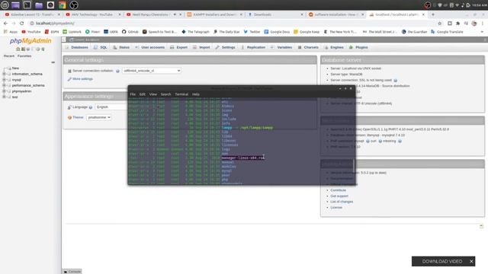Show more bookmarks with the overflow arrow
Viewport: 488px width, 274px height.
pos(482,32)
